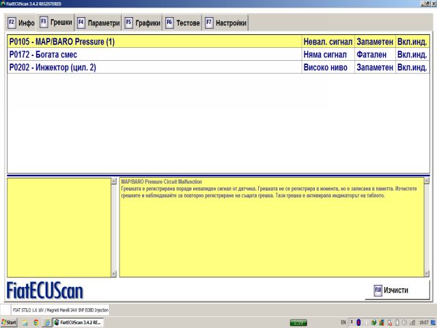This screenshot has width=437, height=328.
Task: Select the P0202 Инжектор fault row
Action: tap(218, 67)
